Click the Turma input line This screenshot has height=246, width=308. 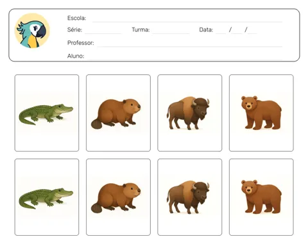(171, 31)
